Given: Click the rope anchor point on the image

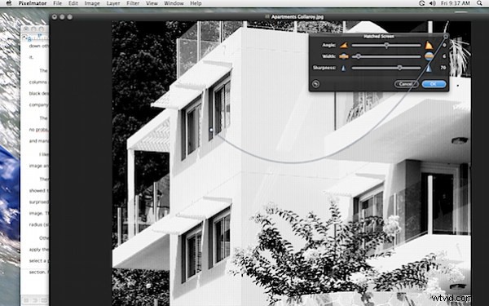Looking at the screenshot, I should (x=211, y=130).
